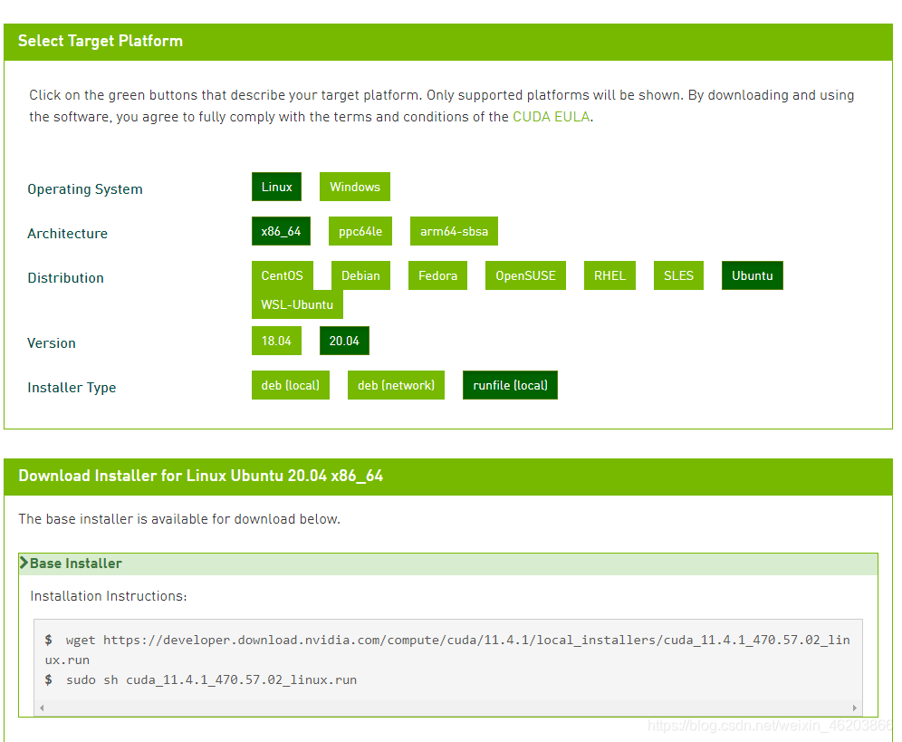
Task: Click 'Architecture' label
Action: tap(67, 233)
